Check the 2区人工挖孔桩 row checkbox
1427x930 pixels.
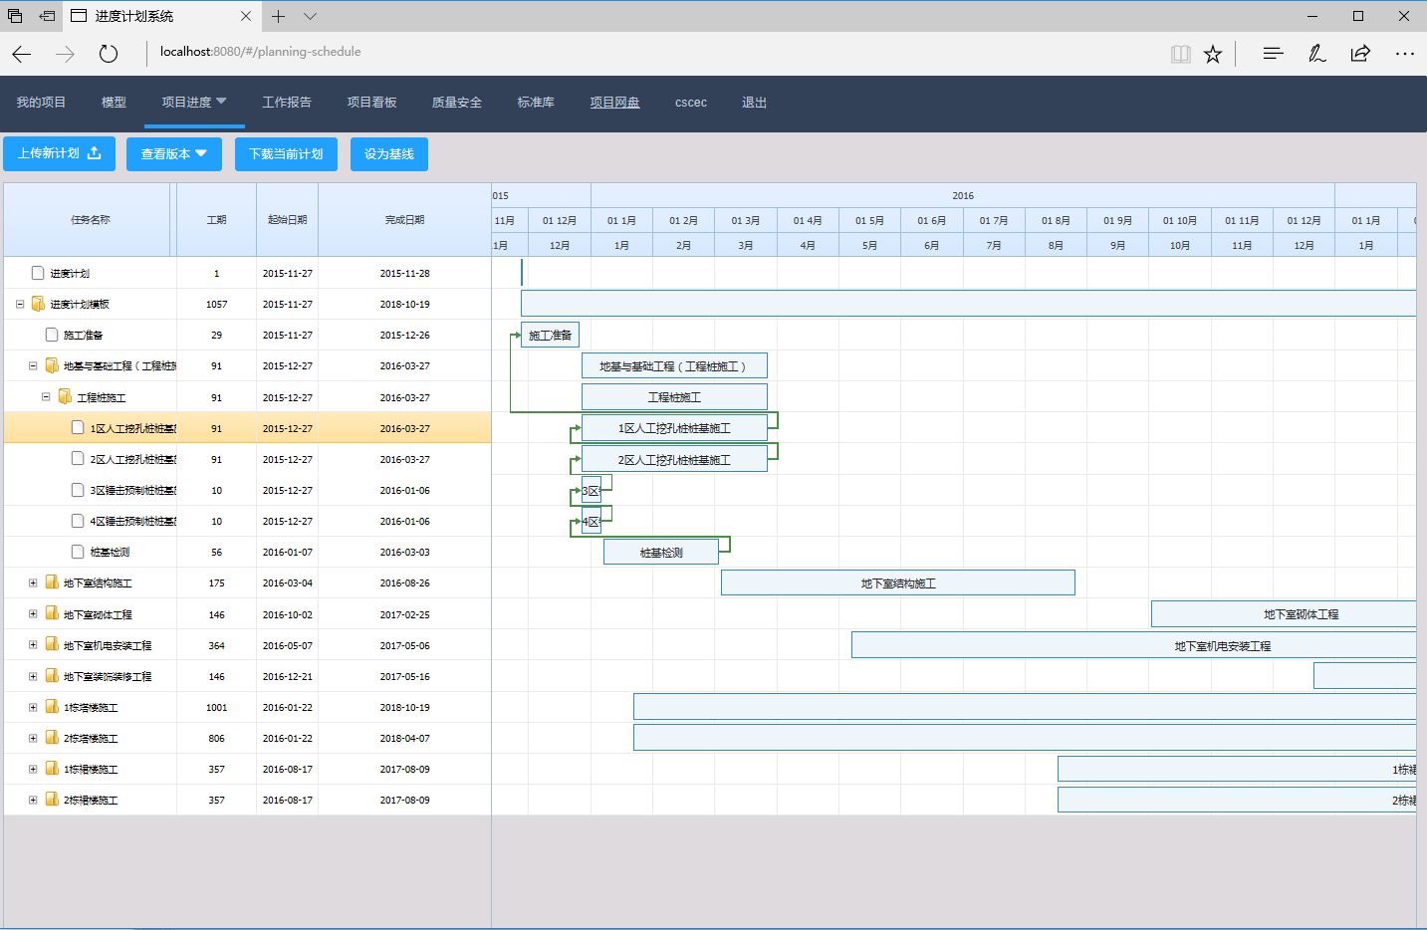(78, 459)
